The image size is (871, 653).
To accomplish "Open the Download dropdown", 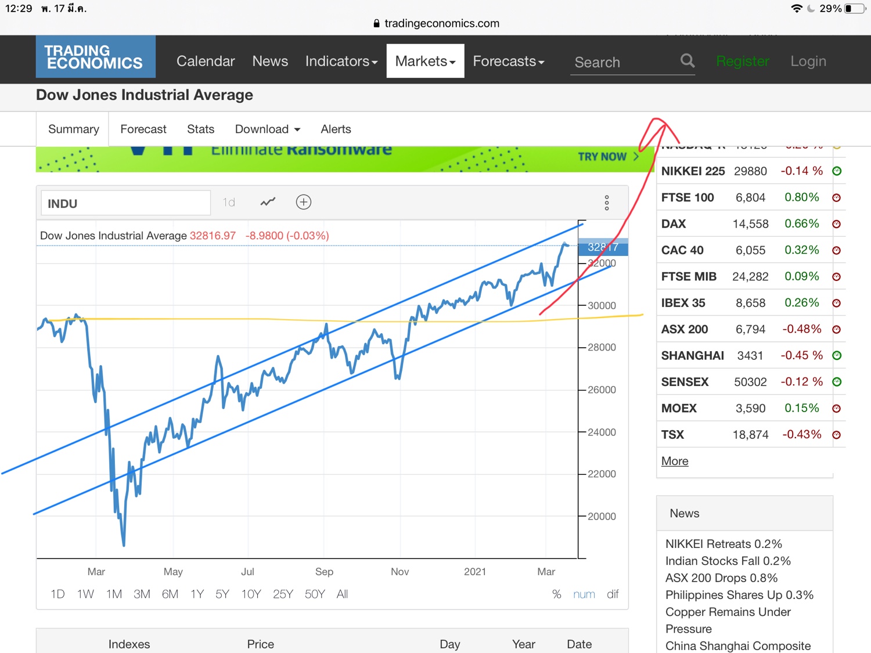I will pyautogui.click(x=268, y=129).
